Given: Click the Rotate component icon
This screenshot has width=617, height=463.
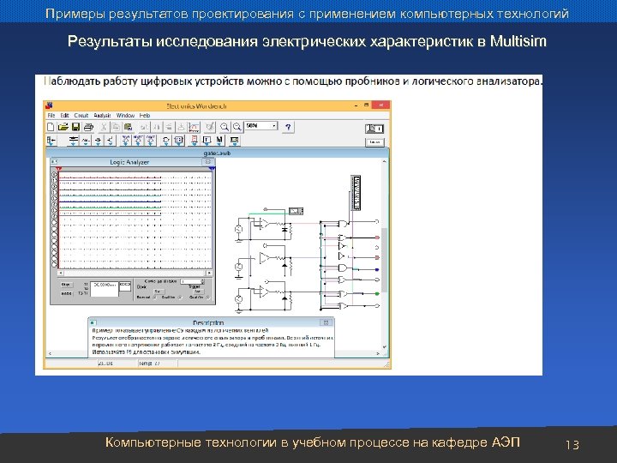Looking at the screenshot, I should (145, 127).
